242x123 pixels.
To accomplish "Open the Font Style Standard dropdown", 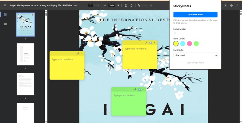I will click(x=195, y=55).
